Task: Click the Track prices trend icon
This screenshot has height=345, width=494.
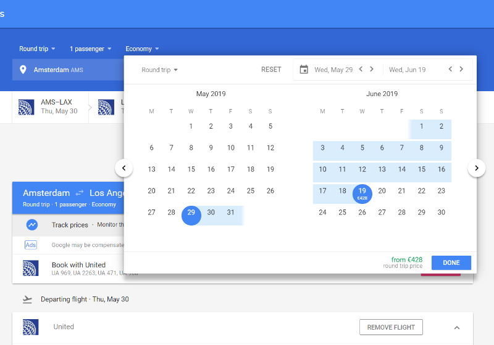Action: pyautogui.click(x=32, y=225)
